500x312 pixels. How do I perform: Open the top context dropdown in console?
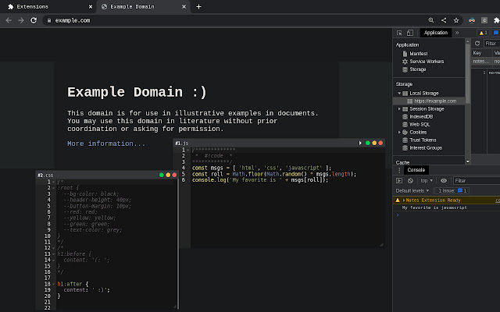tap(427, 180)
